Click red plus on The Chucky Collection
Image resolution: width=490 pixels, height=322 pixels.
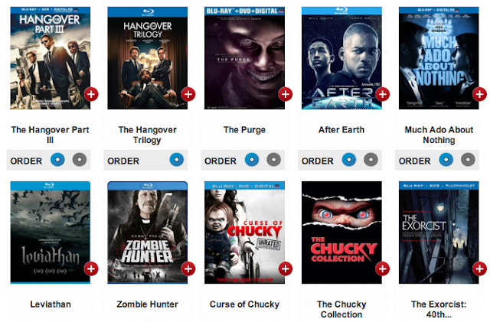click(x=383, y=268)
